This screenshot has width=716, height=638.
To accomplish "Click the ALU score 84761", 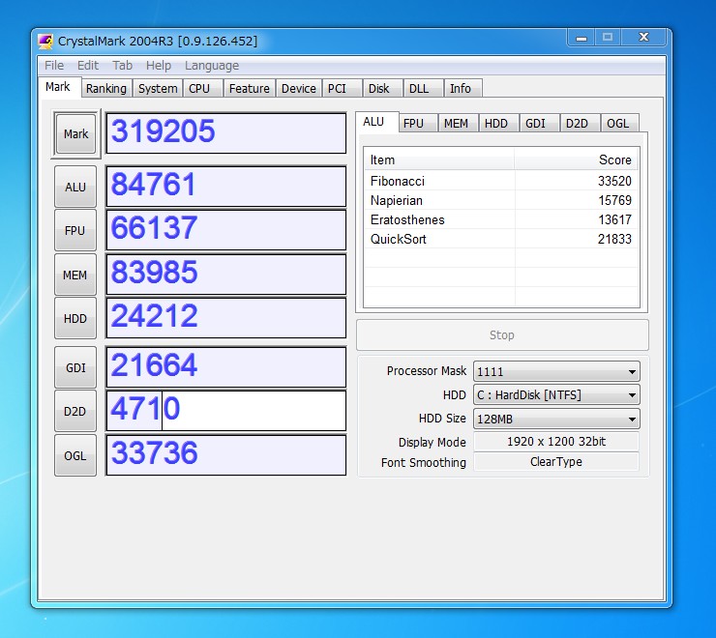I will [226, 187].
